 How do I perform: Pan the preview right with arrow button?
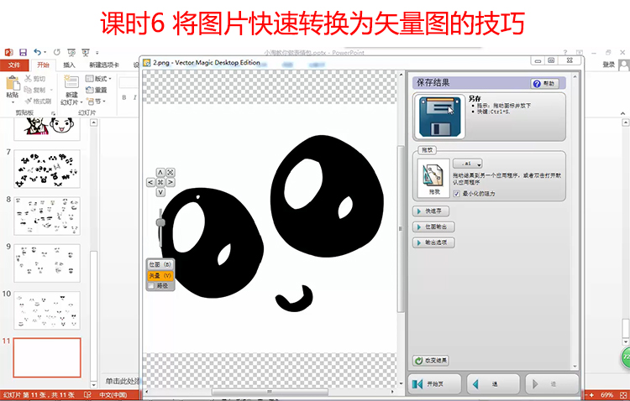171,182
